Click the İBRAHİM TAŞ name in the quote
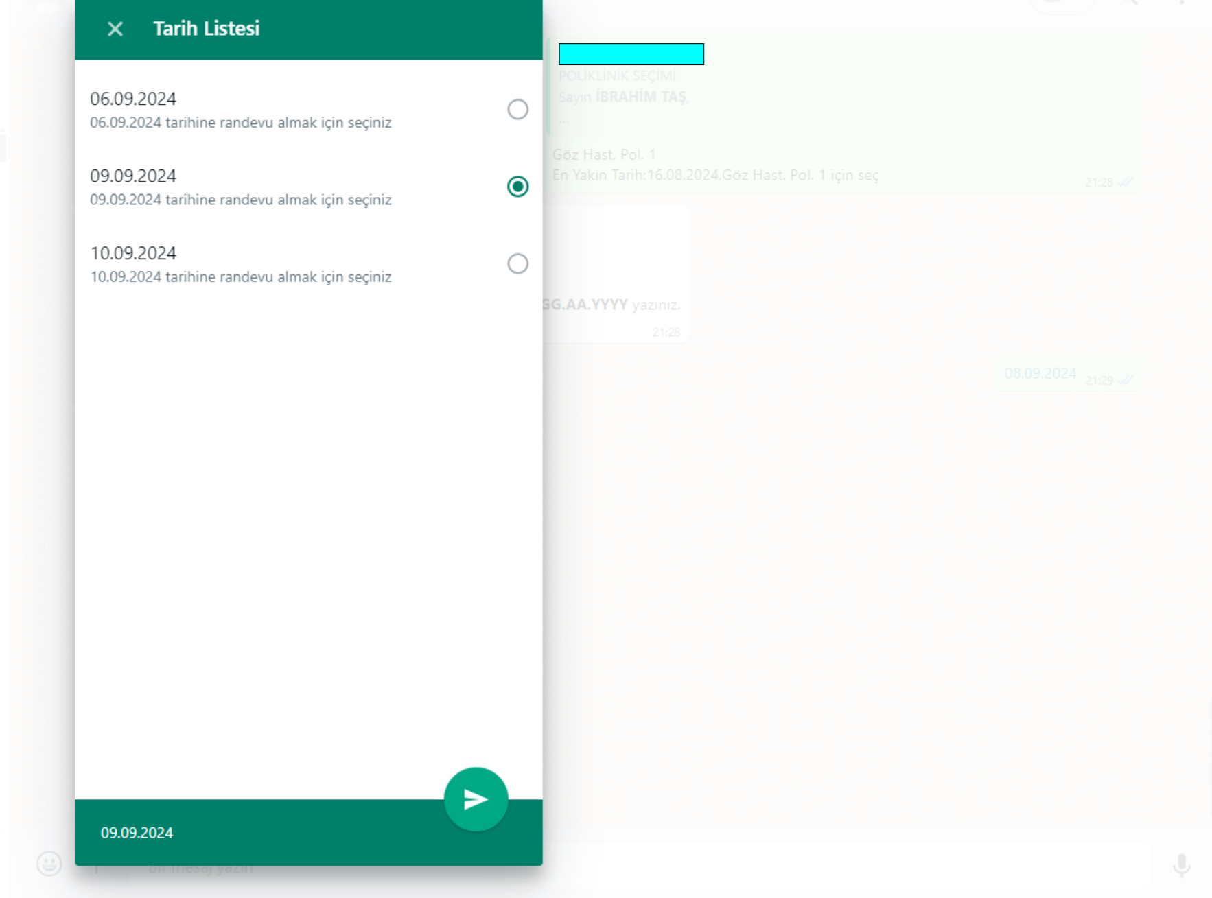This screenshot has height=898, width=1212. coord(640,97)
